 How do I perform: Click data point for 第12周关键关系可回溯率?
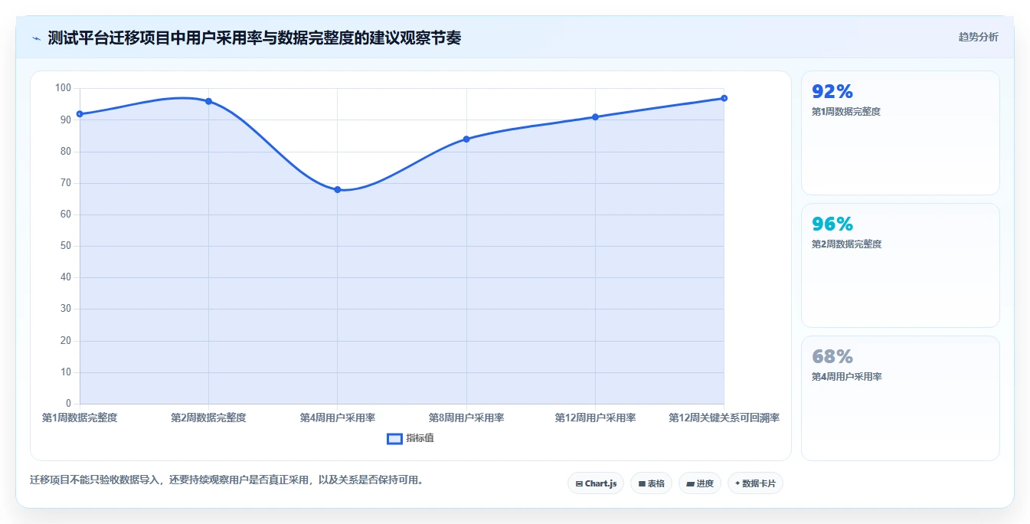(724, 98)
